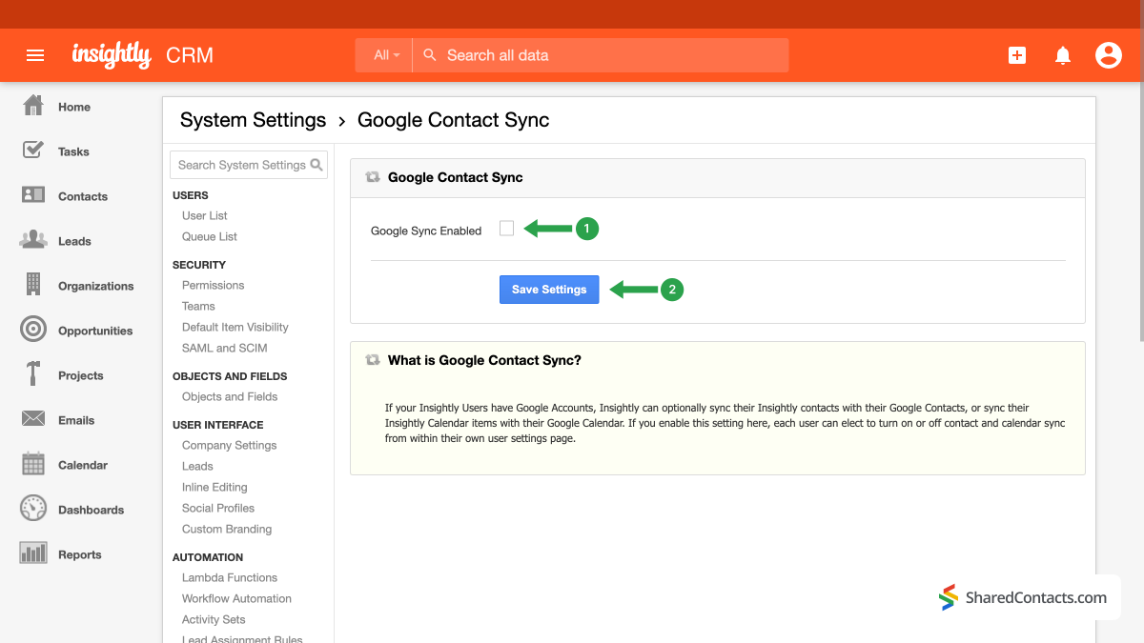Click the Projects hammer icon

tap(33, 374)
